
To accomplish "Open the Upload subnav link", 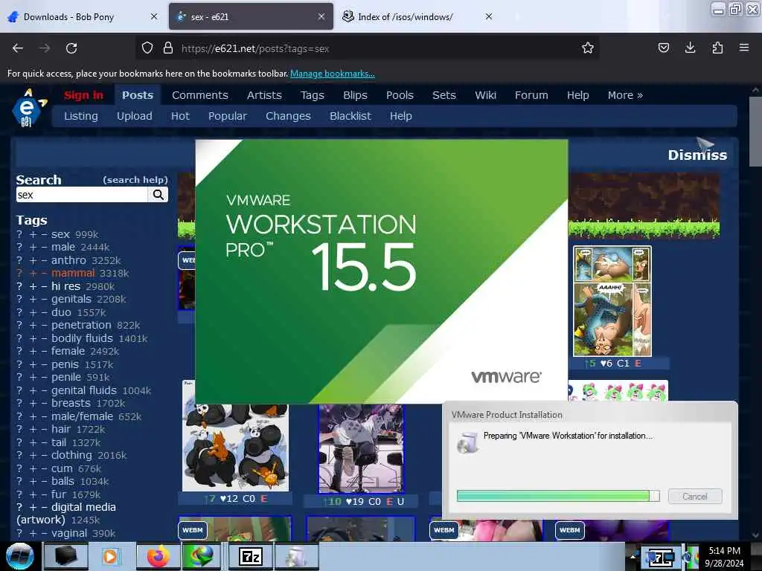I will [134, 116].
